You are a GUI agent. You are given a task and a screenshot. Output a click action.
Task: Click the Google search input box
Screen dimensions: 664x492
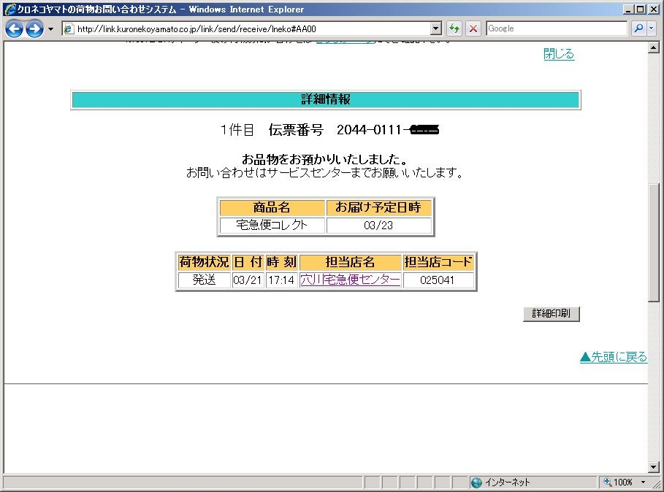click(557, 28)
